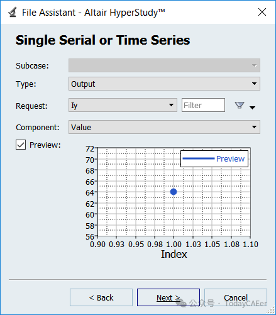Expand the Request dropdown showing Iy
The width and height of the screenshot is (276, 315).
(123, 105)
